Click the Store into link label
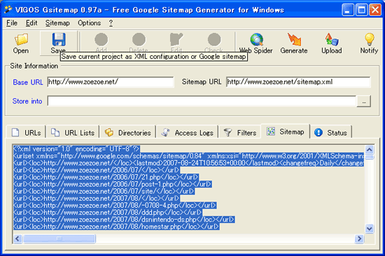The image size is (385, 256). click(x=27, y=101)
